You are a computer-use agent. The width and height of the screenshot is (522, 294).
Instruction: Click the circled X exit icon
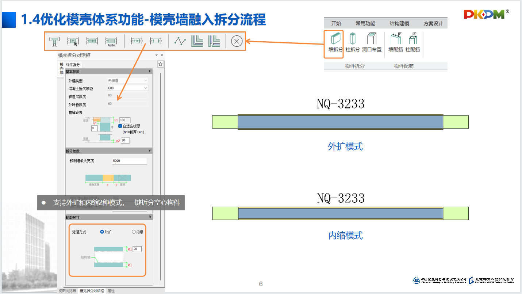[237, 41]
